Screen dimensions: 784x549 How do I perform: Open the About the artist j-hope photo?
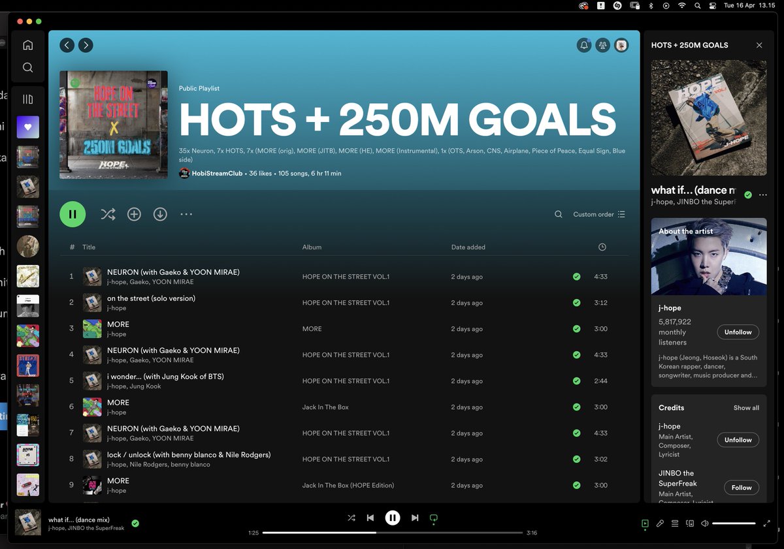coord(709,257)
